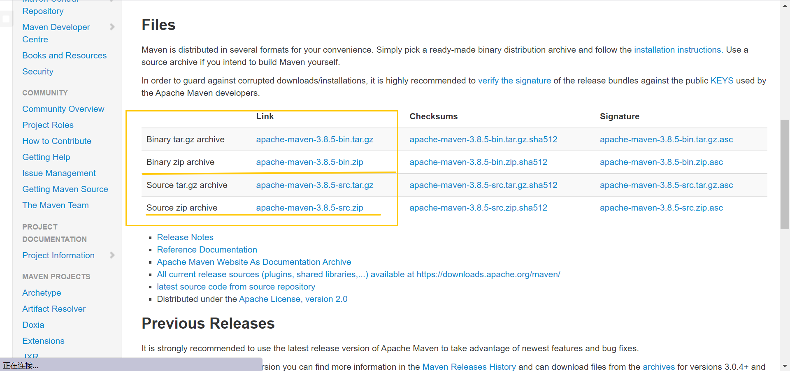Open the Maven Developer Centre sidebar link
This screenshot has width=790, height=371.
56,33
